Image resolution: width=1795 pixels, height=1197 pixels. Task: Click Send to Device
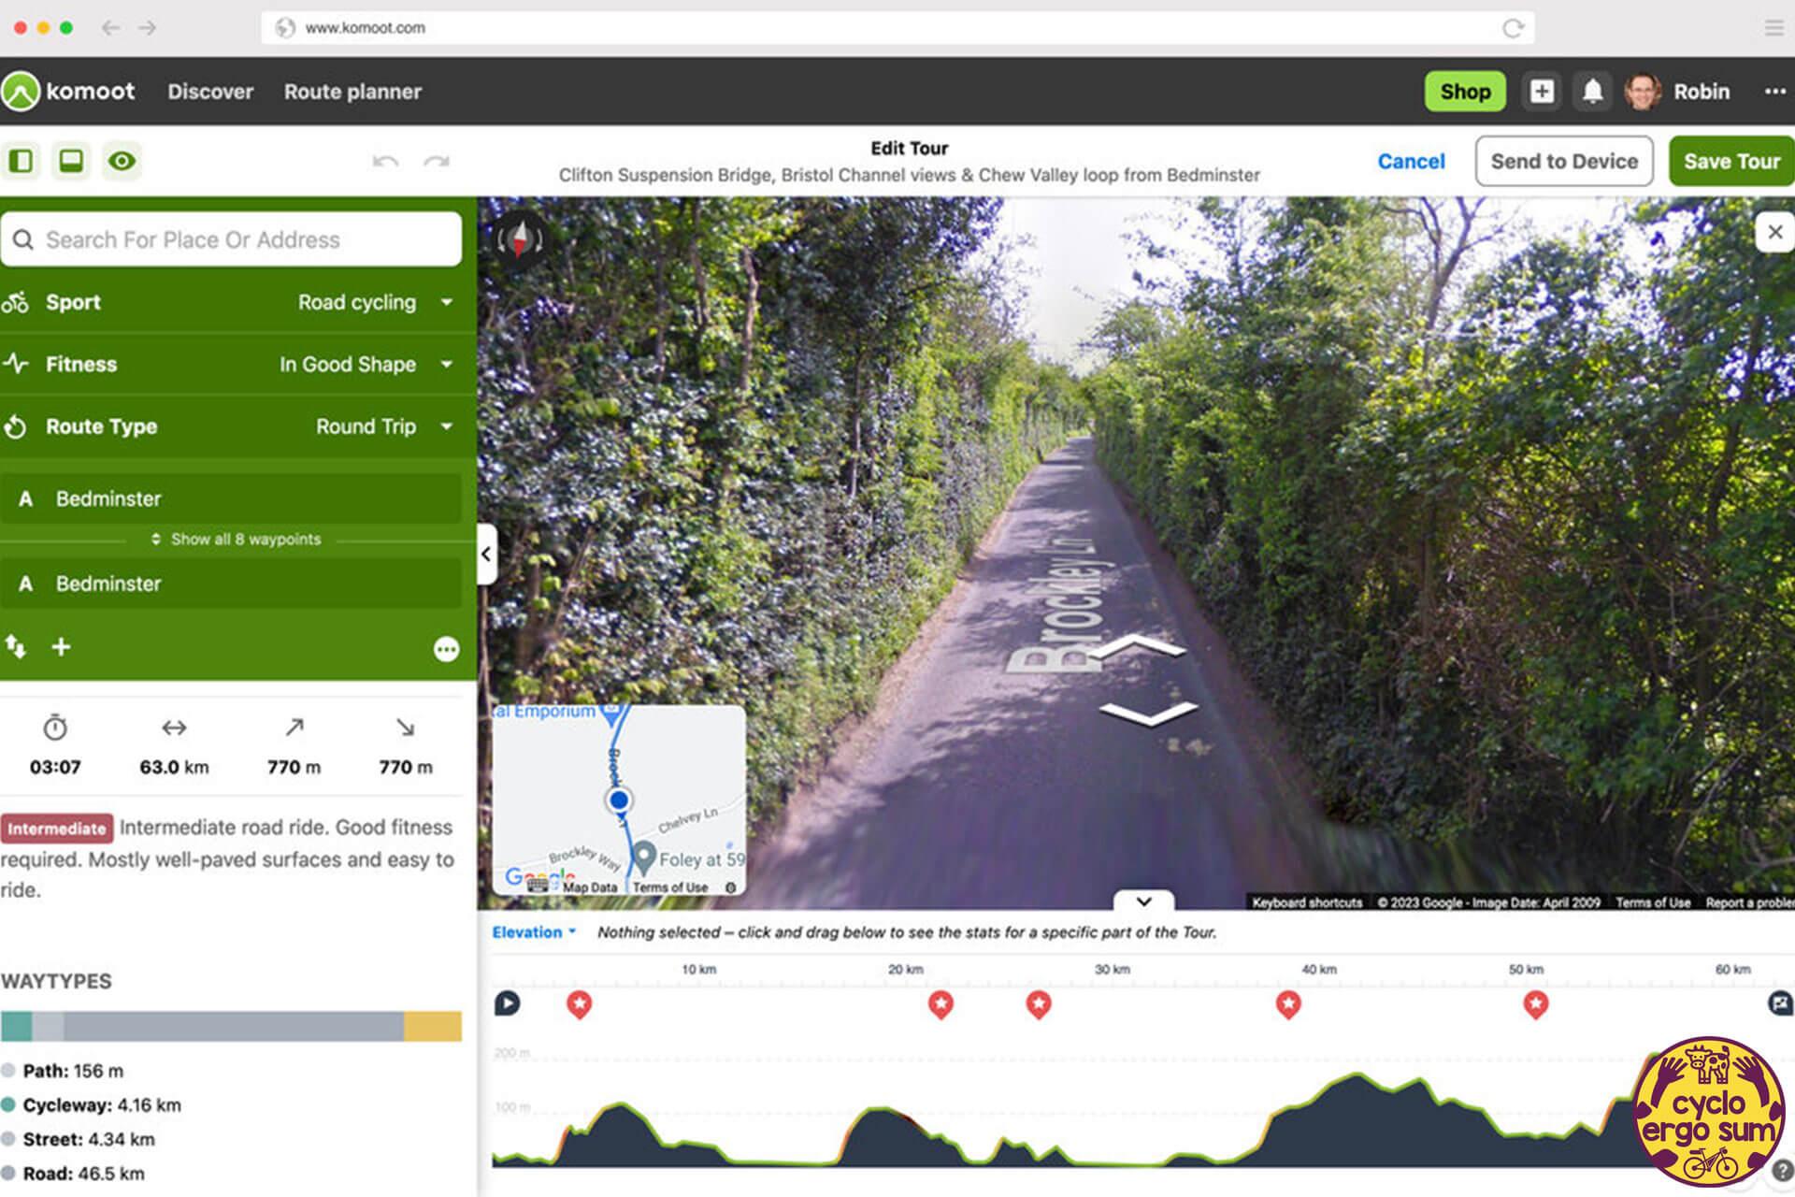(1564, 161)
